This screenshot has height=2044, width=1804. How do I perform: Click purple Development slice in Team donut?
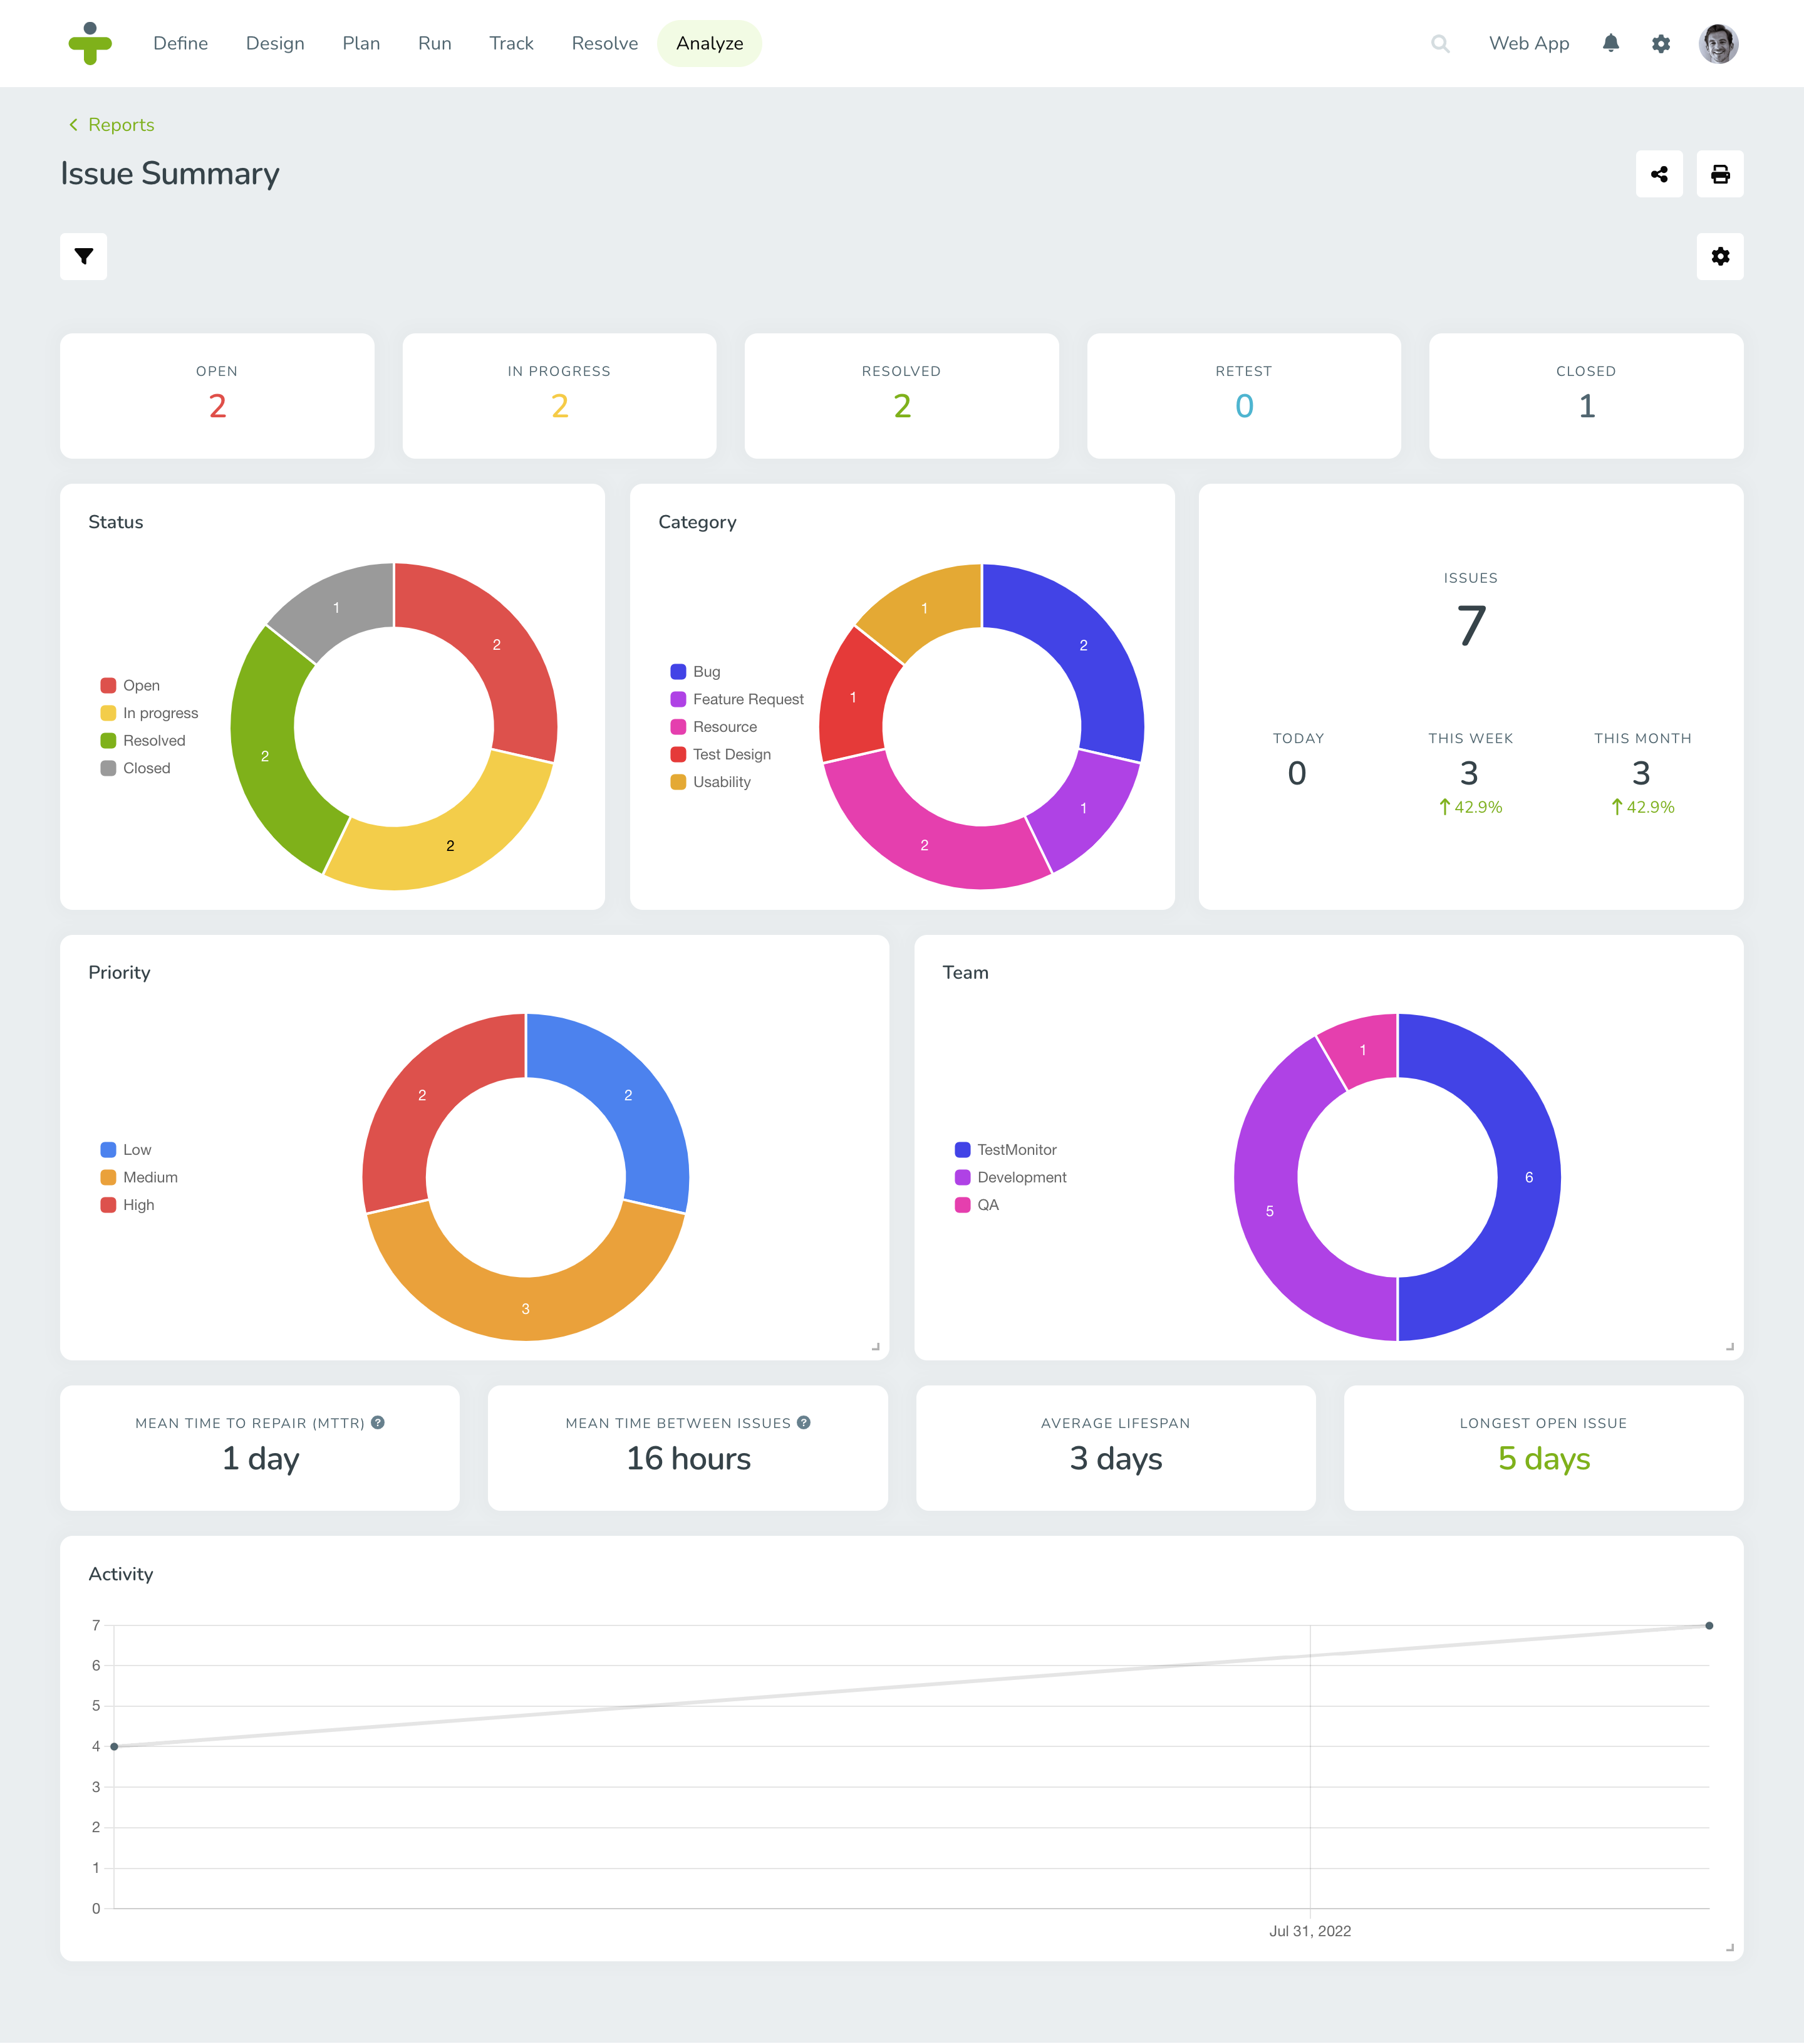1269,1210
